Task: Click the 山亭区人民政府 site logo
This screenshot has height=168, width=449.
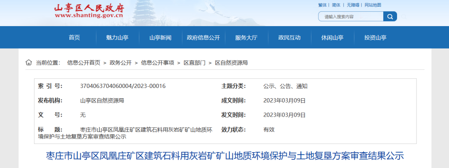Action: point(89,11)
